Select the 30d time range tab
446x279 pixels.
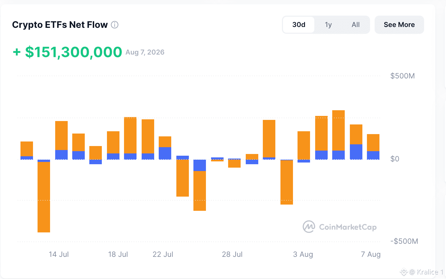coord(299,25)
